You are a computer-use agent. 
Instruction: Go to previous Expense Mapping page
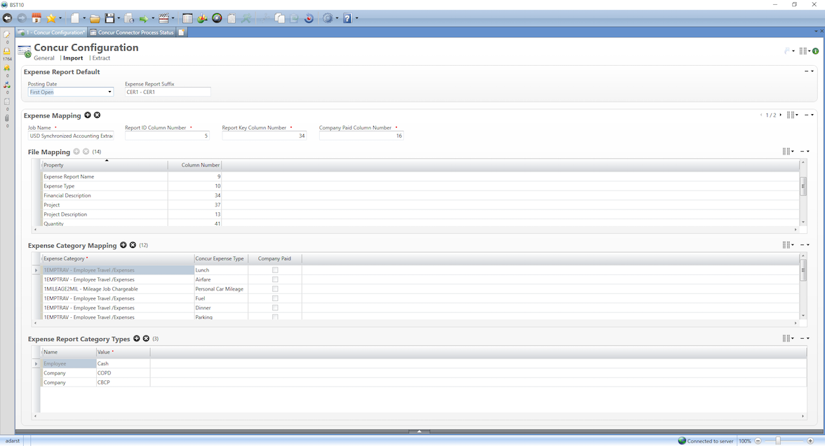pos(760,115)
